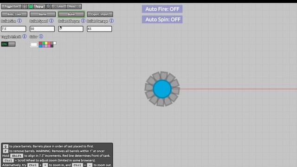Pick the blue palette swatch

(x=40, y=46)
